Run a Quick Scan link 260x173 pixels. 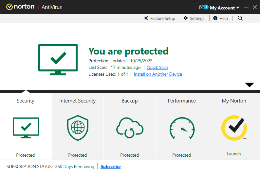coord(157,67)
